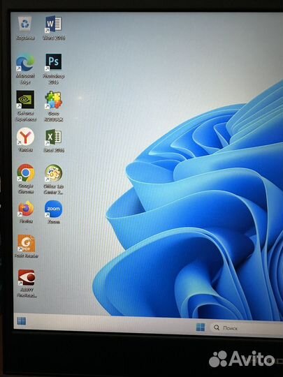Launch Foxit Reader from the desktop
The width and height of the screenshot is (283, 377).
[x=27, y=246]
